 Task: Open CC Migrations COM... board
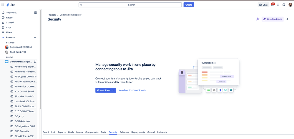pos(26,126)
